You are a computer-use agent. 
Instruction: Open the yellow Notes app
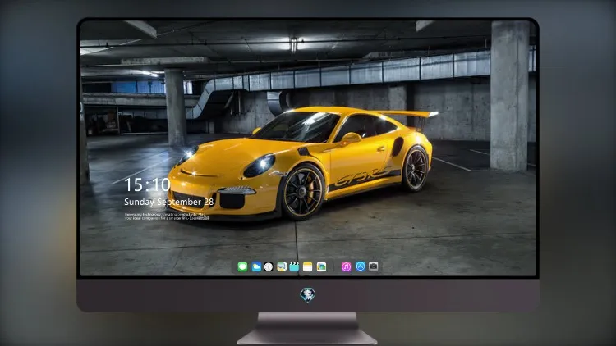coord(308,267)
